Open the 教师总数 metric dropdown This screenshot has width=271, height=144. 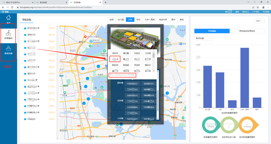[x=203, y=38]
